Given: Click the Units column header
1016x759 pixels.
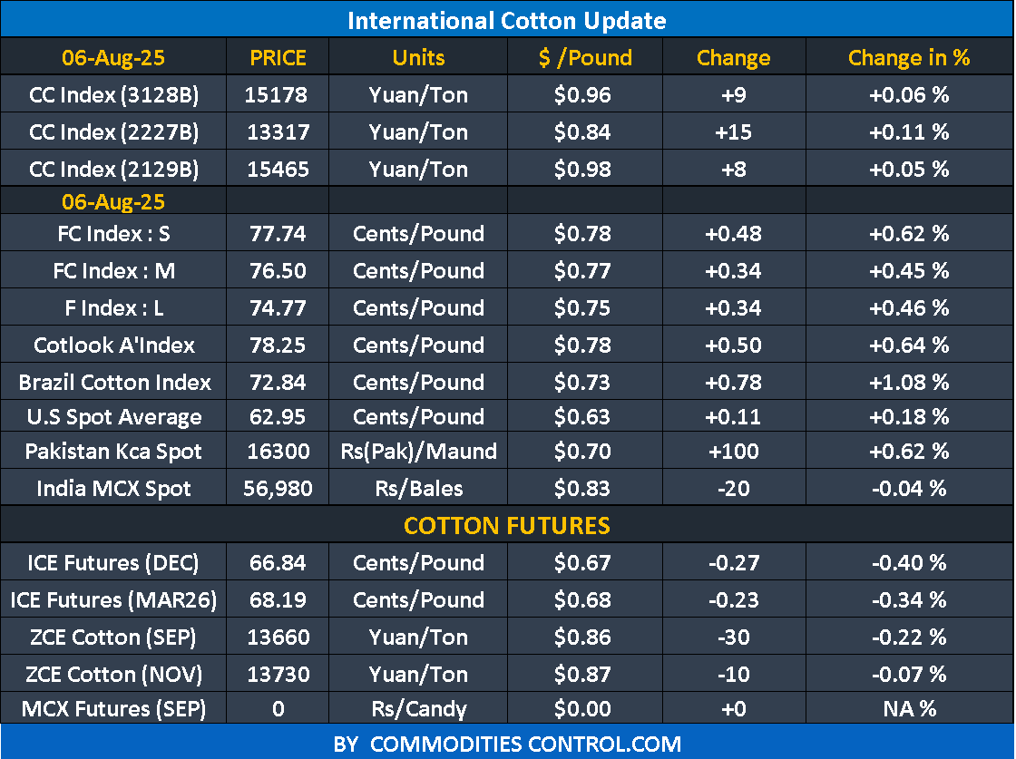Looking at the screenshot, I should (418, 58).
